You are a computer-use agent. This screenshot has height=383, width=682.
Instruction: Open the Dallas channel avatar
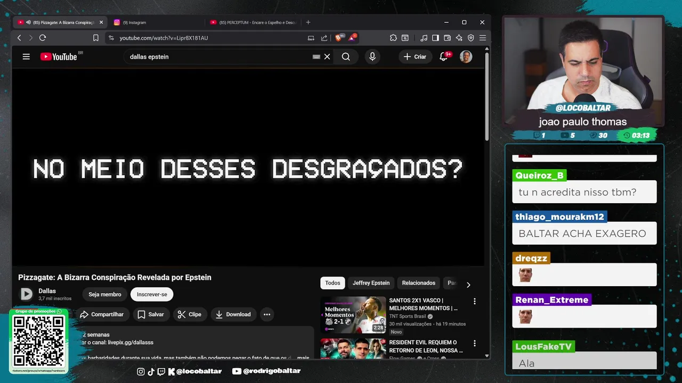click(x=26, y=294)
